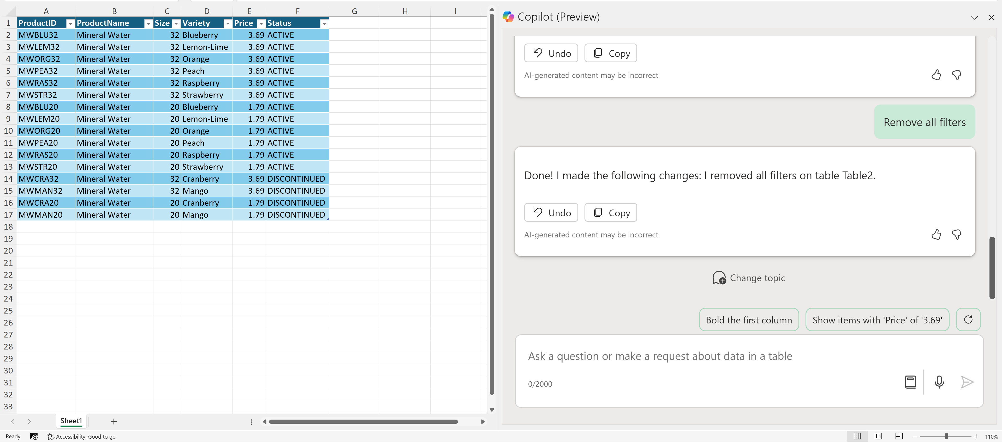Viewport: 1002px width, 442px height.
Task: Click the macro recording status icon
Action: coord(34,437)
